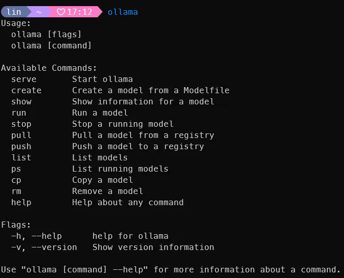
Task: Click the 'ps' command name
Action: (16, 169)
